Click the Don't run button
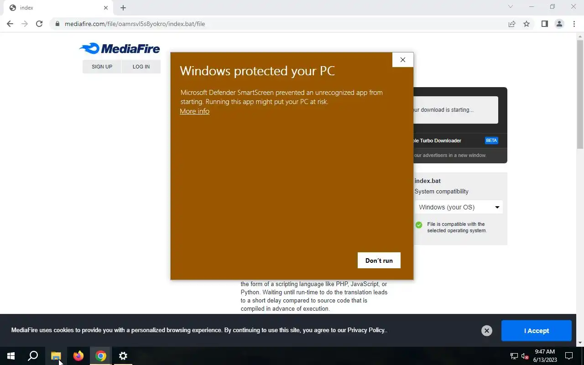The image size is (584, 365). (379, 261)
